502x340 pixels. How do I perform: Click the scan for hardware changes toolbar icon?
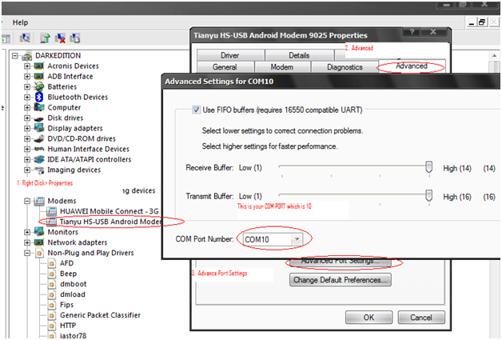pyautogui.click(x=25, y=38)
